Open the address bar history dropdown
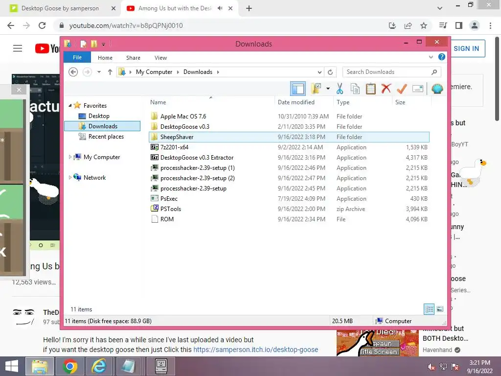501x376 pixels. tap(319, 72)
